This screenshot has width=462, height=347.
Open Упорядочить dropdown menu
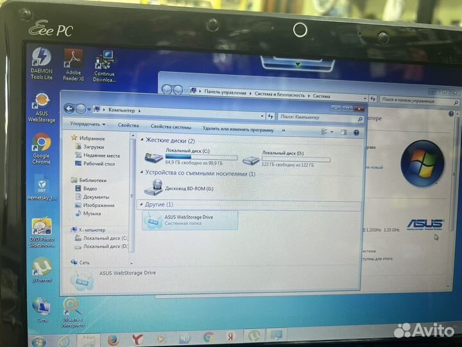click(x=87, y=124)
